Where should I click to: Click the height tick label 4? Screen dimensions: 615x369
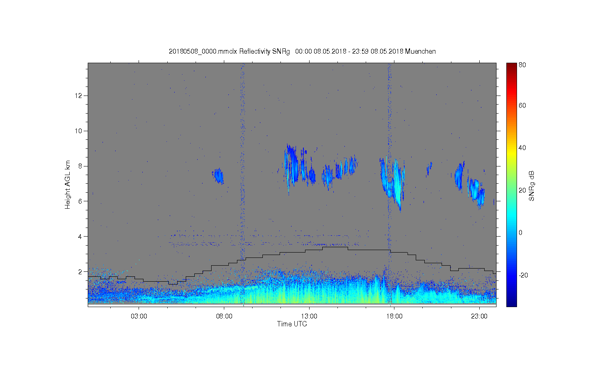81,237
